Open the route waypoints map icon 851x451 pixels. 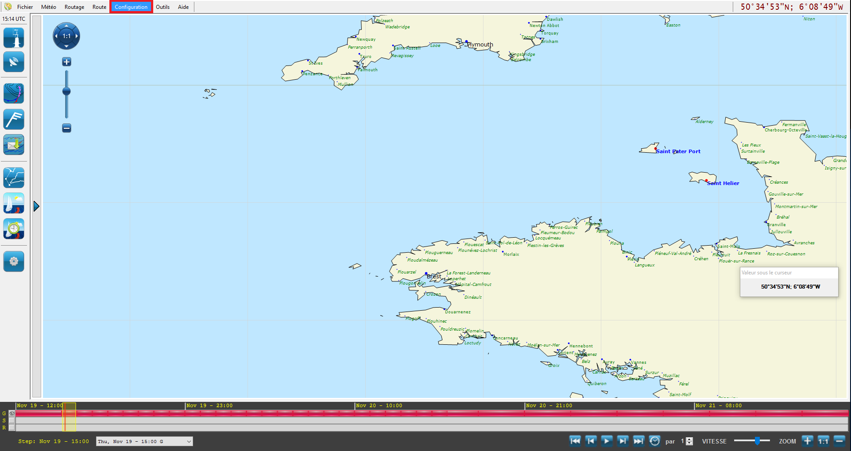pyautogui.click(x=14, y=177)
